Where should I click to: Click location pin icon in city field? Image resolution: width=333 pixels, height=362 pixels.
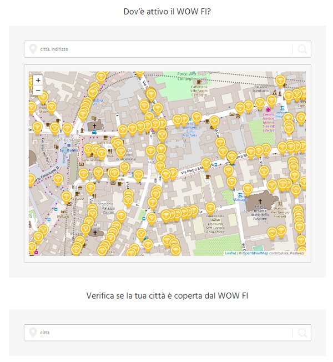click(x=33, y=333)
